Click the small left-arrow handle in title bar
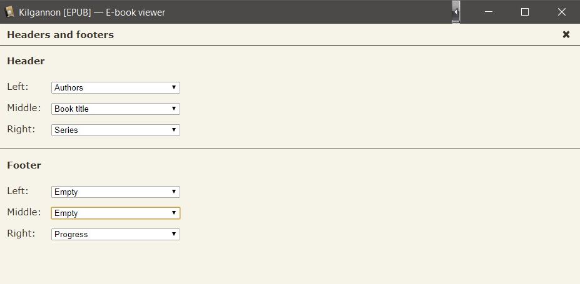The image size is (580, 284). click(456, 12)
